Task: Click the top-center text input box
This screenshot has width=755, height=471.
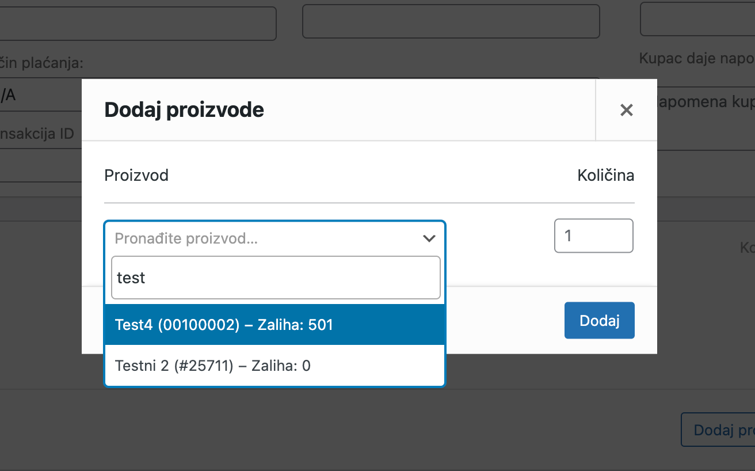Action: [451, 21]
